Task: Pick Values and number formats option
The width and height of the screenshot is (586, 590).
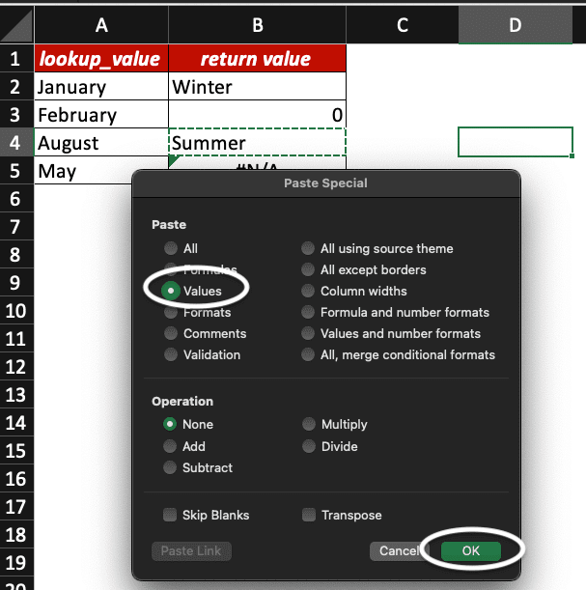Action: 308,333
